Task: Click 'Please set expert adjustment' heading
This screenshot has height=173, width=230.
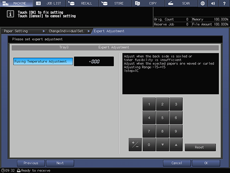Action: click(x=37, y=39)
